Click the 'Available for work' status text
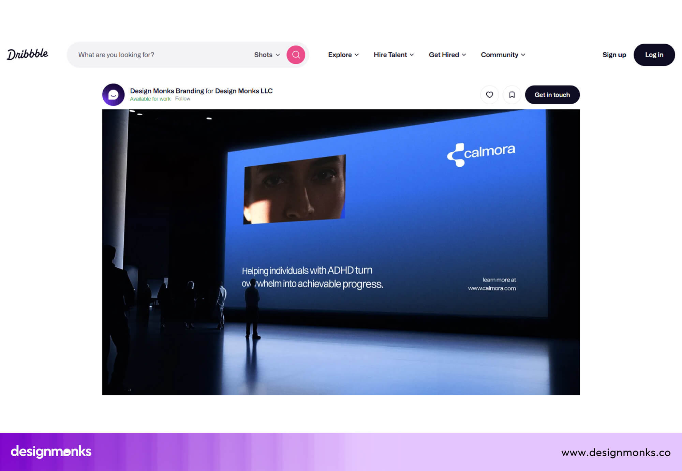The image size is (682, 471). [150, 99]
